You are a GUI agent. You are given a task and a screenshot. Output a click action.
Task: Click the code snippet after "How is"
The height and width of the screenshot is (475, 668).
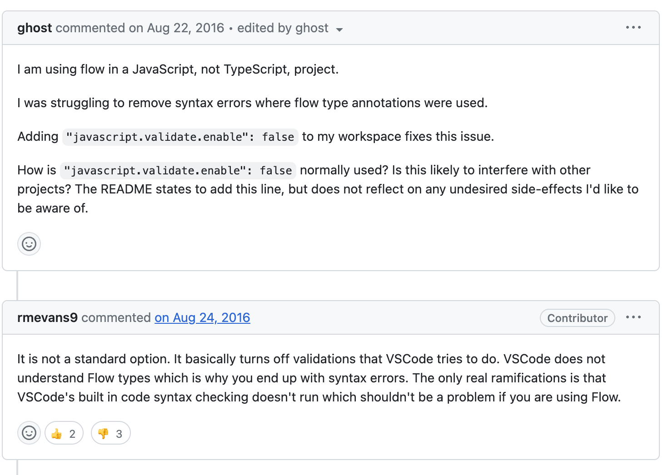pyautogui.click(x=178, y=170)
